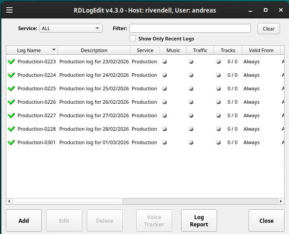Click Traffic status ball for Production-0301
The height and width of the screenshot is (234, 289).
[191, 142]
